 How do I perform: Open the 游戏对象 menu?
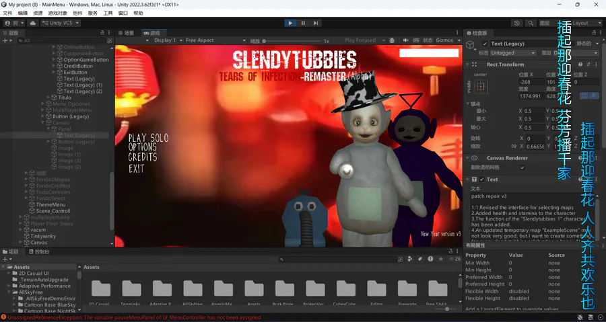[x=58, y=13]
